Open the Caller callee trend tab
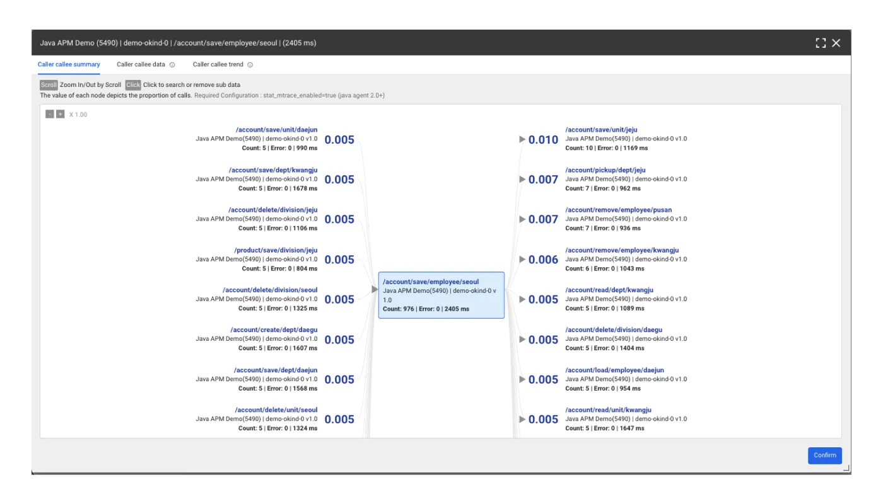The image size is (883, 504). pos(218,65)
